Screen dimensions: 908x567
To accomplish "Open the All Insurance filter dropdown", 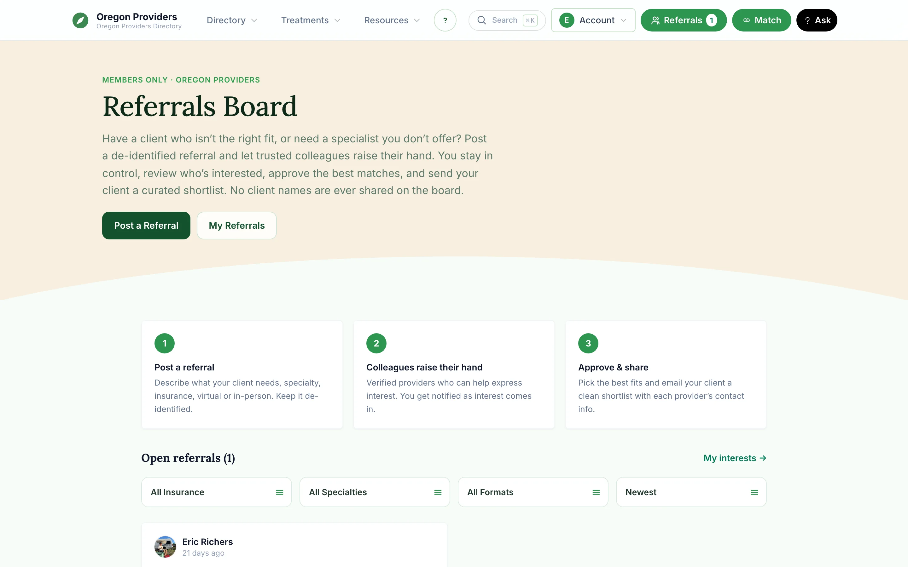I will tap(217, 492).
